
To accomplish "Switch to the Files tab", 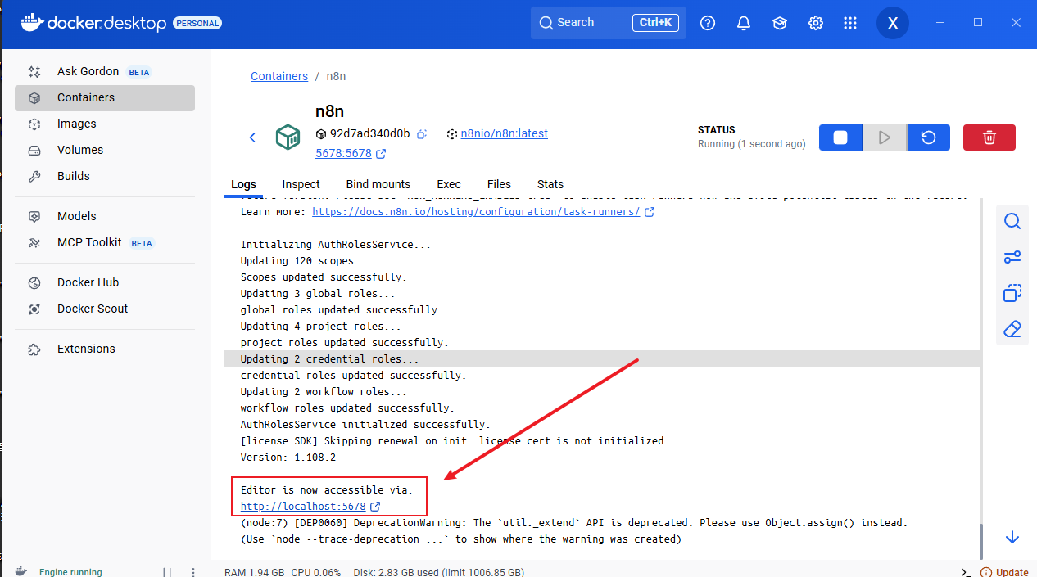I will [x=499, y=184].
